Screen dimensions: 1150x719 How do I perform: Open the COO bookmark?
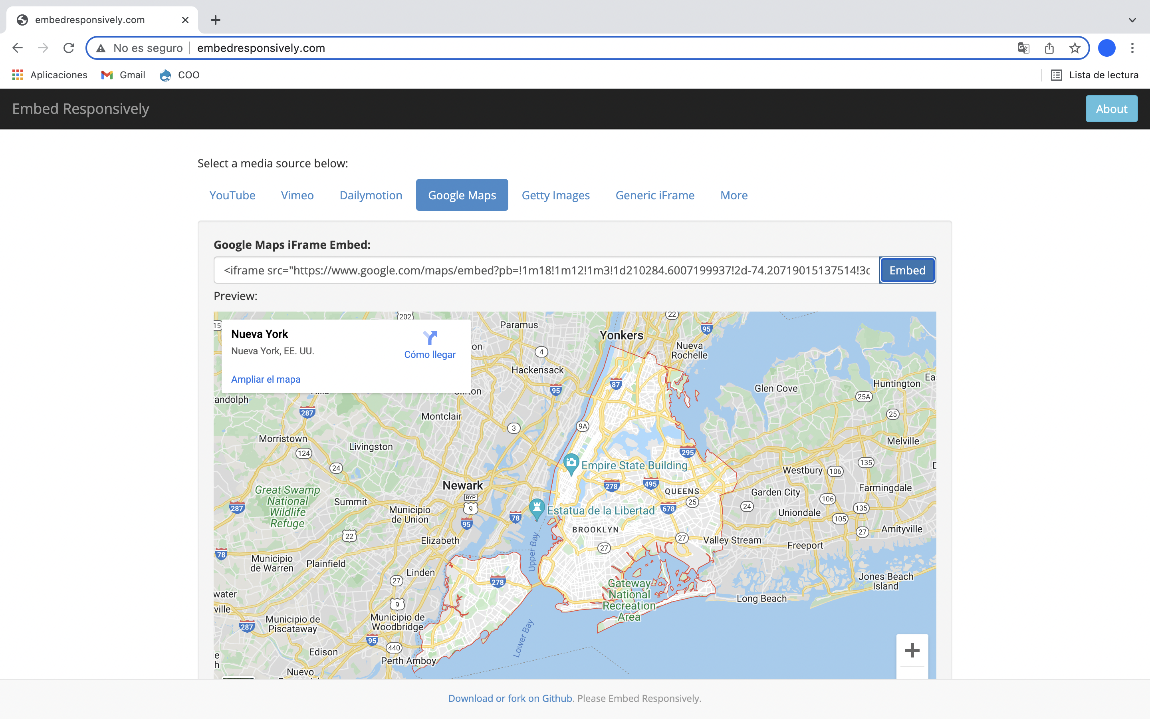click(x=180, y=75)
